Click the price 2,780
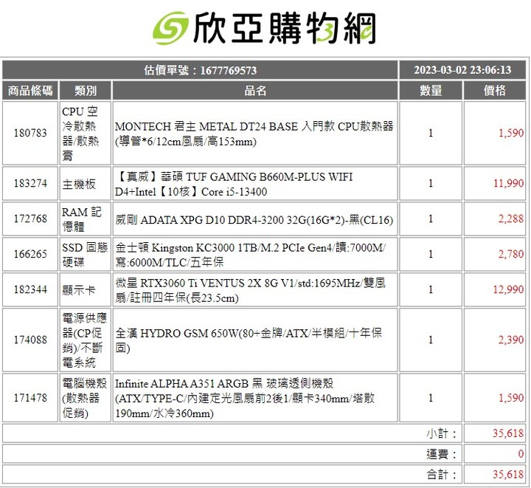531x488 pixels. 511,254
